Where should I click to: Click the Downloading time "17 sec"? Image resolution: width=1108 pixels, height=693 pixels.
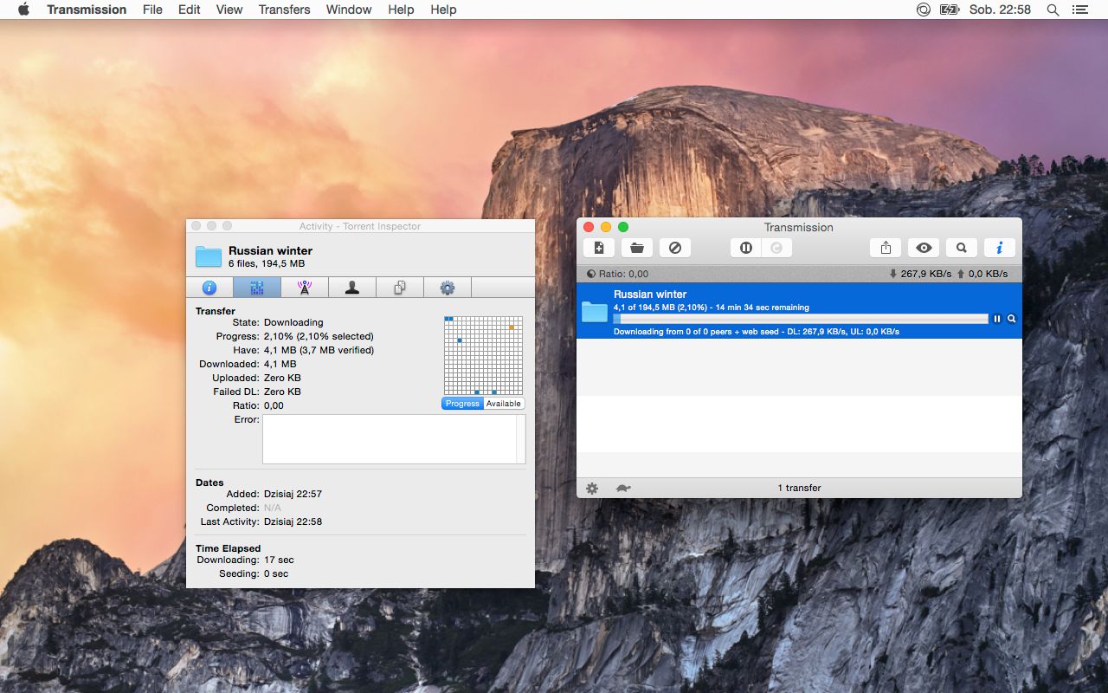(x=279, y=560)
